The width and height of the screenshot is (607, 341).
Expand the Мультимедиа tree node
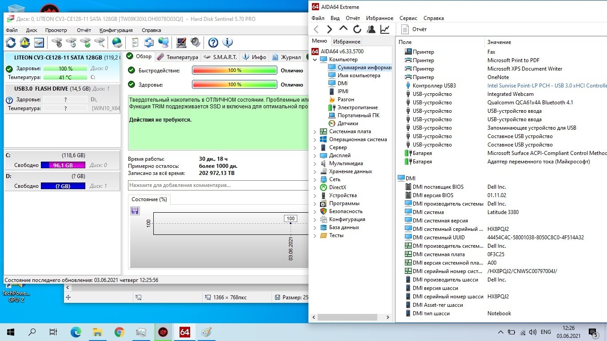pyautogui.click(x=315, y=164)
